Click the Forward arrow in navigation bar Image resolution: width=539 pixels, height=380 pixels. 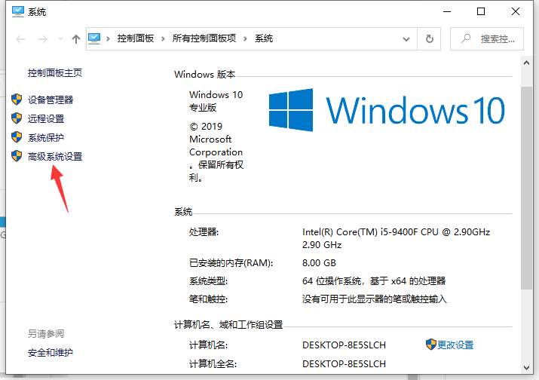pyautogui.click(x=42, y=38)
